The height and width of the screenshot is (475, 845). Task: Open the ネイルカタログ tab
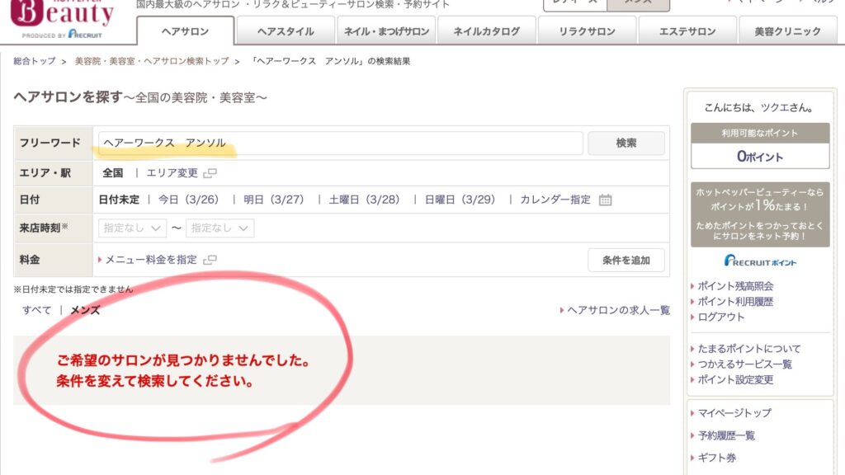pyautogui.click(x=487, y=31)
